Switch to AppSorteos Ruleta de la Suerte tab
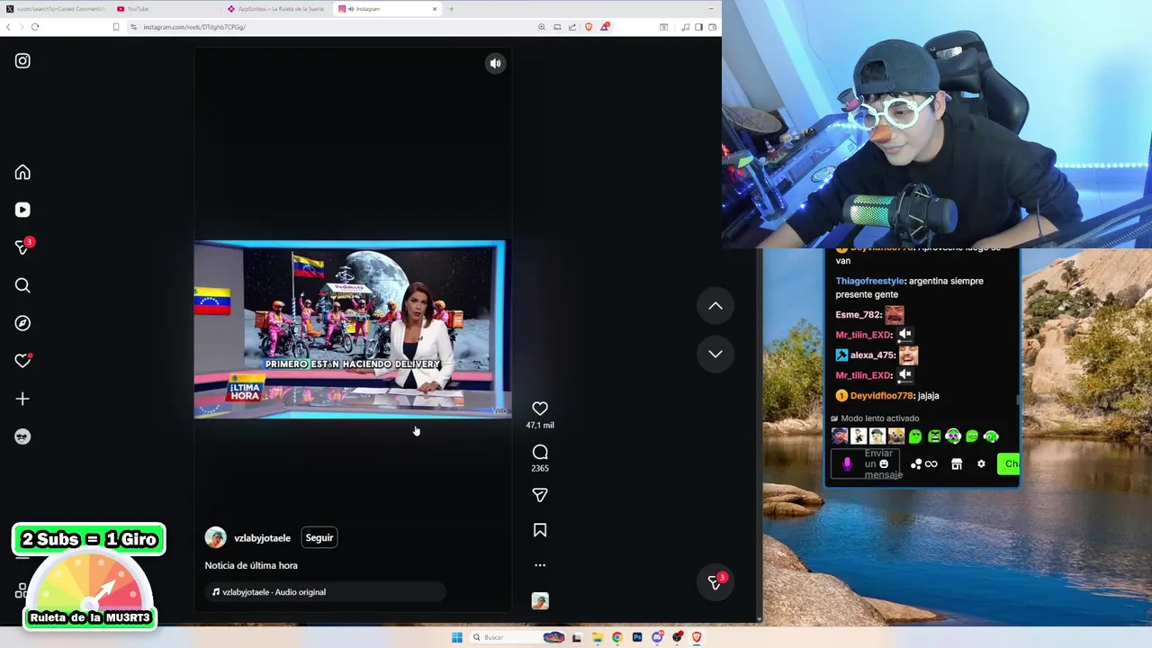1152x648 pixels. (277, 9)
